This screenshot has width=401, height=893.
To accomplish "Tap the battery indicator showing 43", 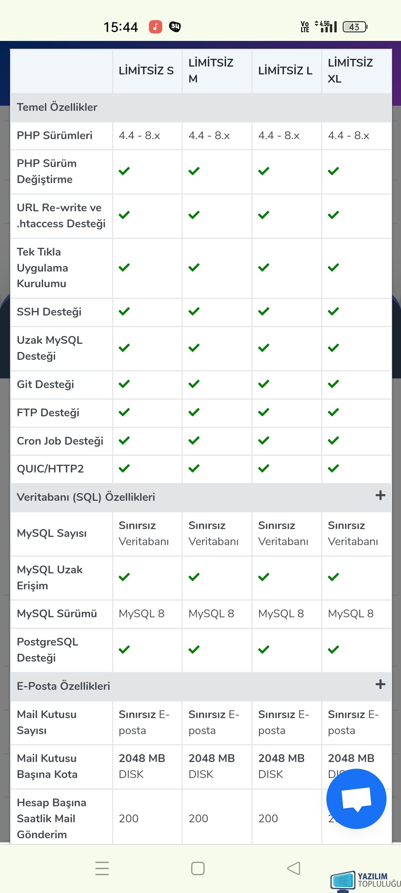I will 355,27.
